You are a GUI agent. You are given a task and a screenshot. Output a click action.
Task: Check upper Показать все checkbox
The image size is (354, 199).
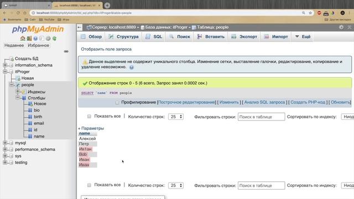89,117
